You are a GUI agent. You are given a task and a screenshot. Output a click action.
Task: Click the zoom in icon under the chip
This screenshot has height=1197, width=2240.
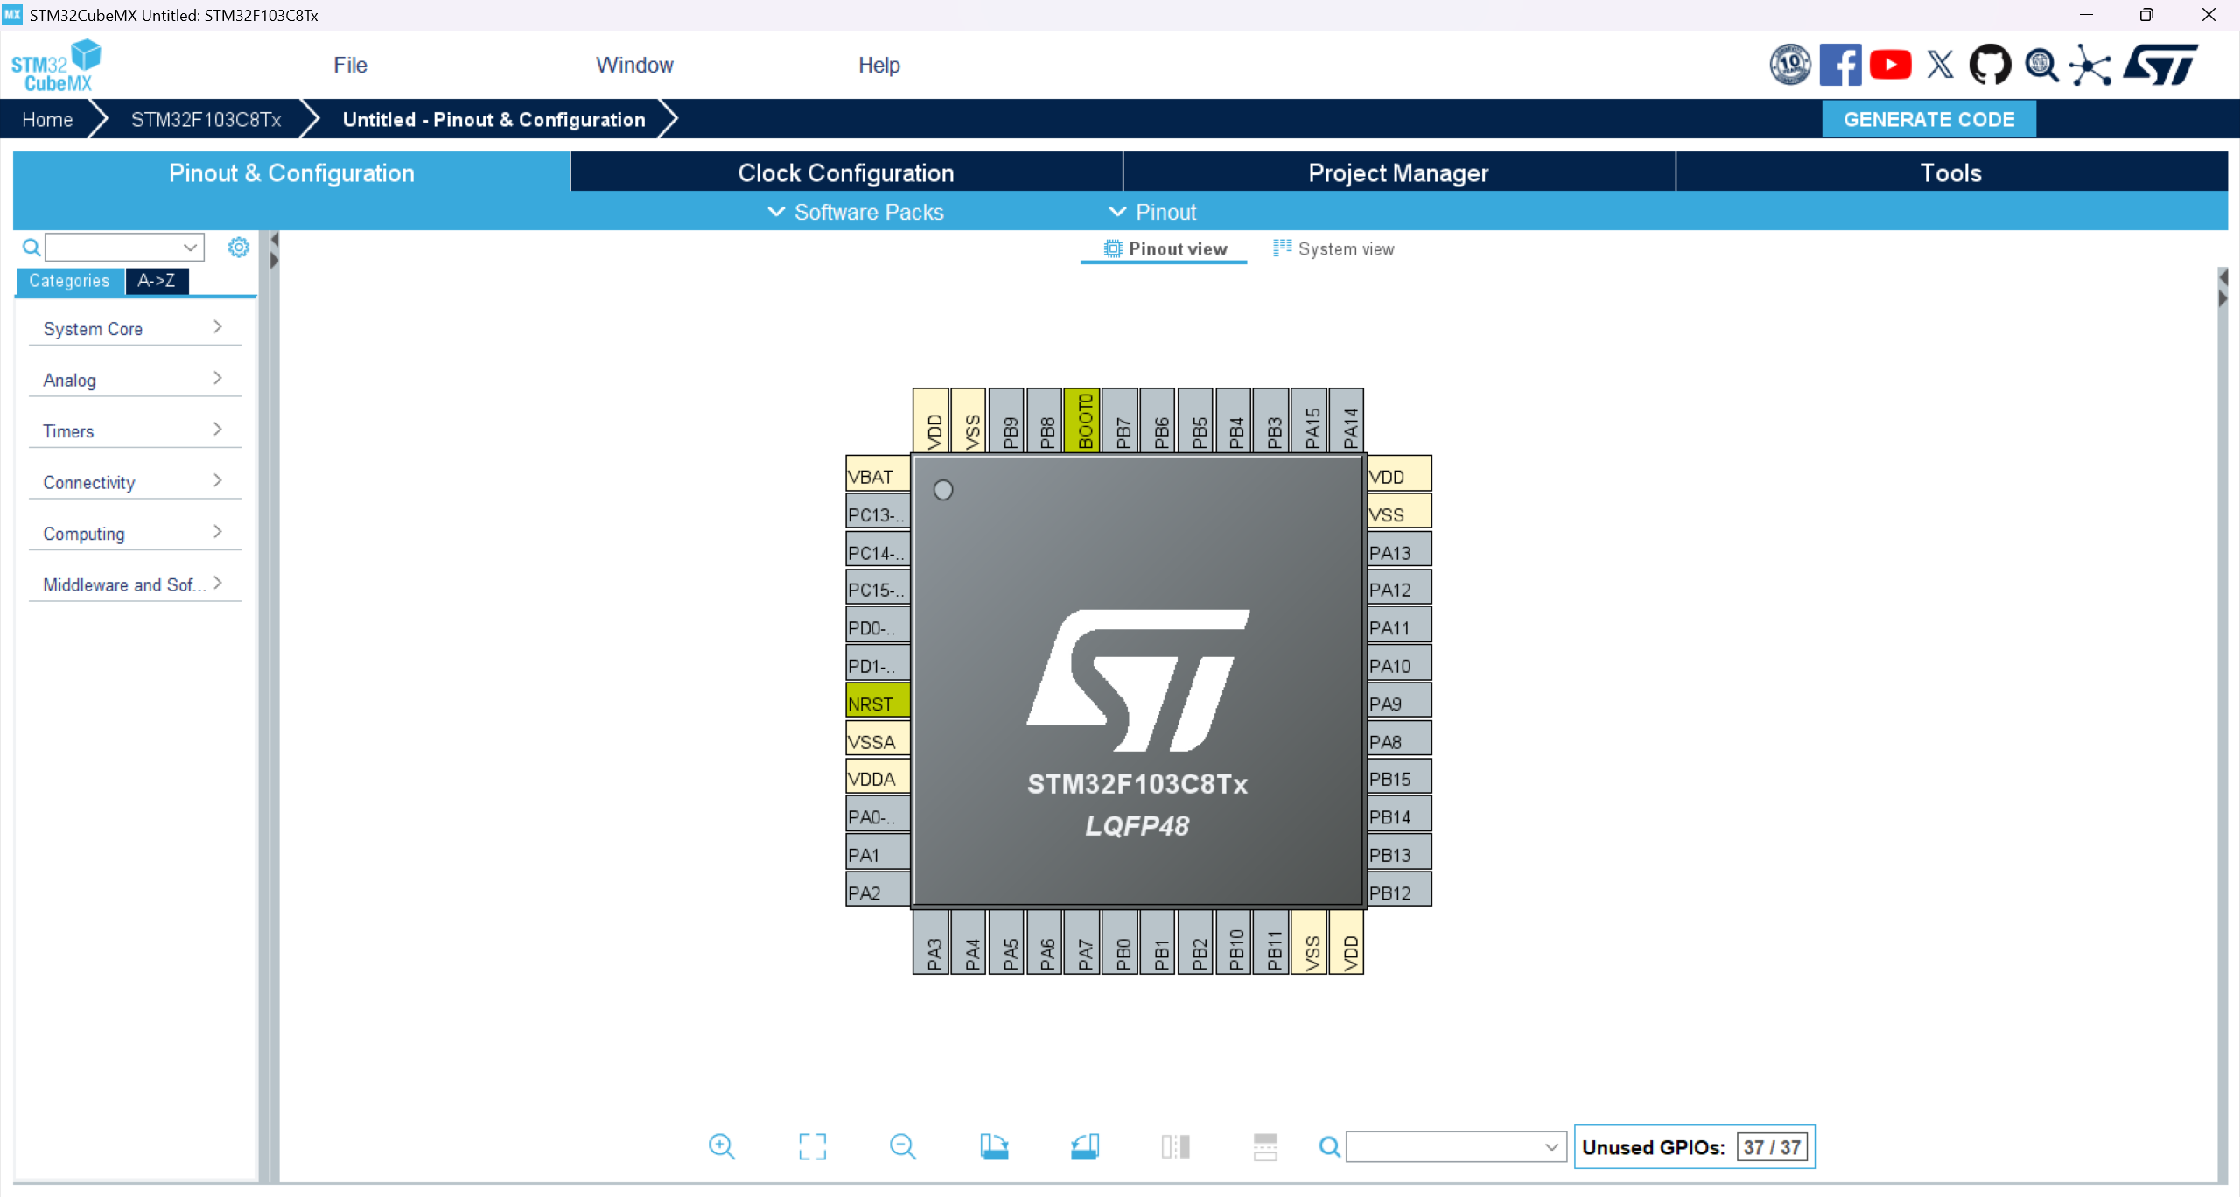pyautogui.click(x=721, y=1146)
